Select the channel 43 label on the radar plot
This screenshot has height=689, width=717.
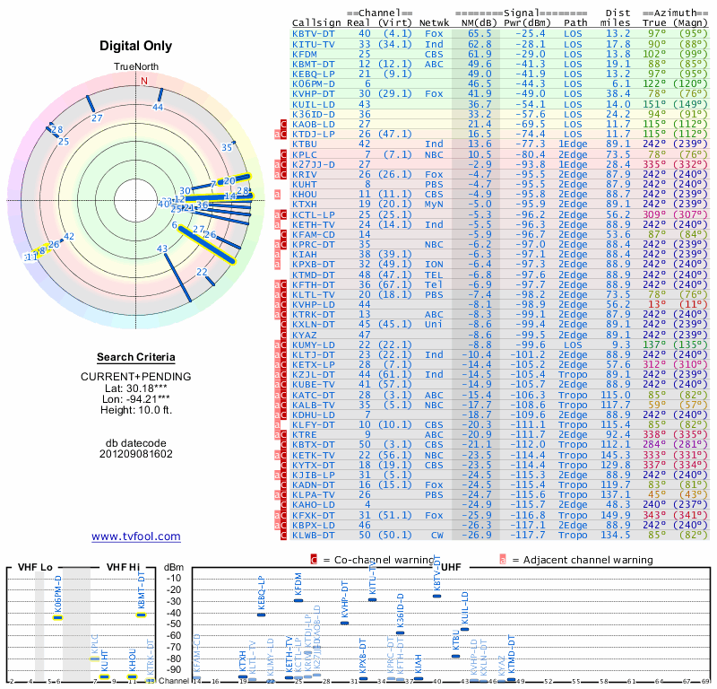[162, 249]
